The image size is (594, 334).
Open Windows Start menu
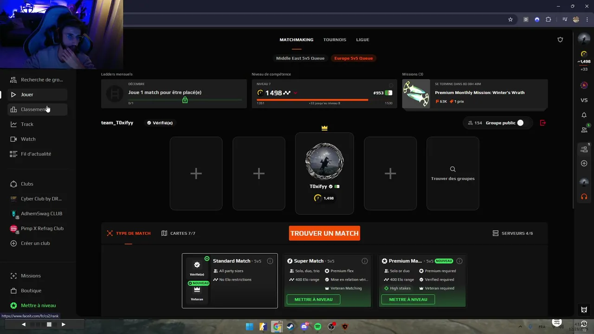pos(249,327)
